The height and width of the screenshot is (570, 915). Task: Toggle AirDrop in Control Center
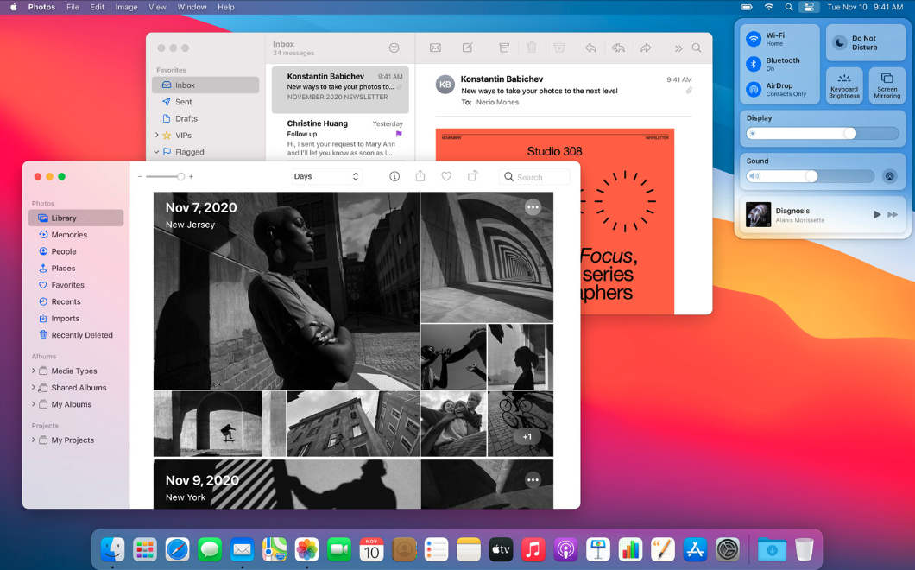754,89
